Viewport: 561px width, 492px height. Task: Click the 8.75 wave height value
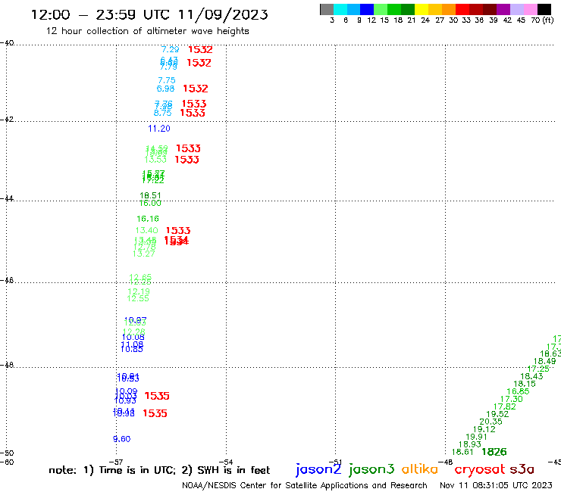(x=162, y=113)
